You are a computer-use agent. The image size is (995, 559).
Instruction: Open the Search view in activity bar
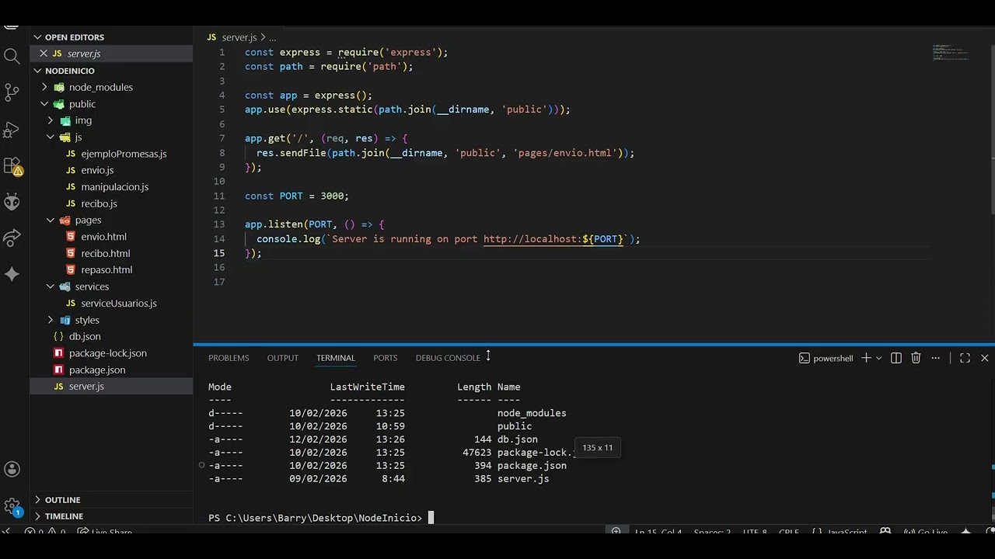pos(12,56)
